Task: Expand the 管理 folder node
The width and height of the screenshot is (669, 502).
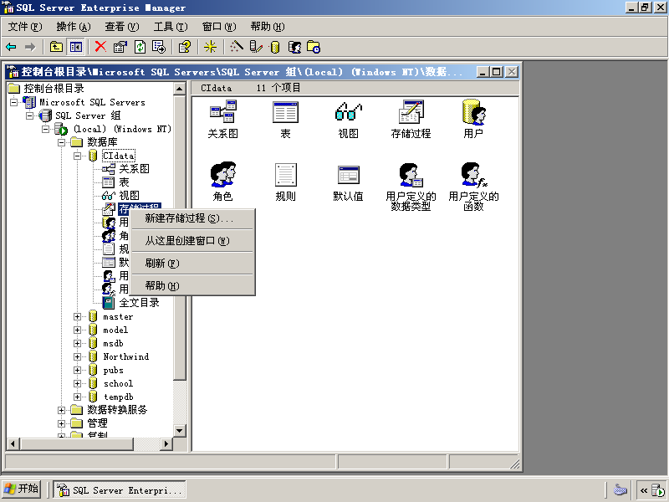Action: [x=61, y=423]
